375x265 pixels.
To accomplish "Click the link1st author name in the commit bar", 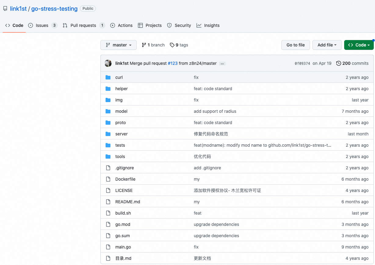I will click(122, 63).
